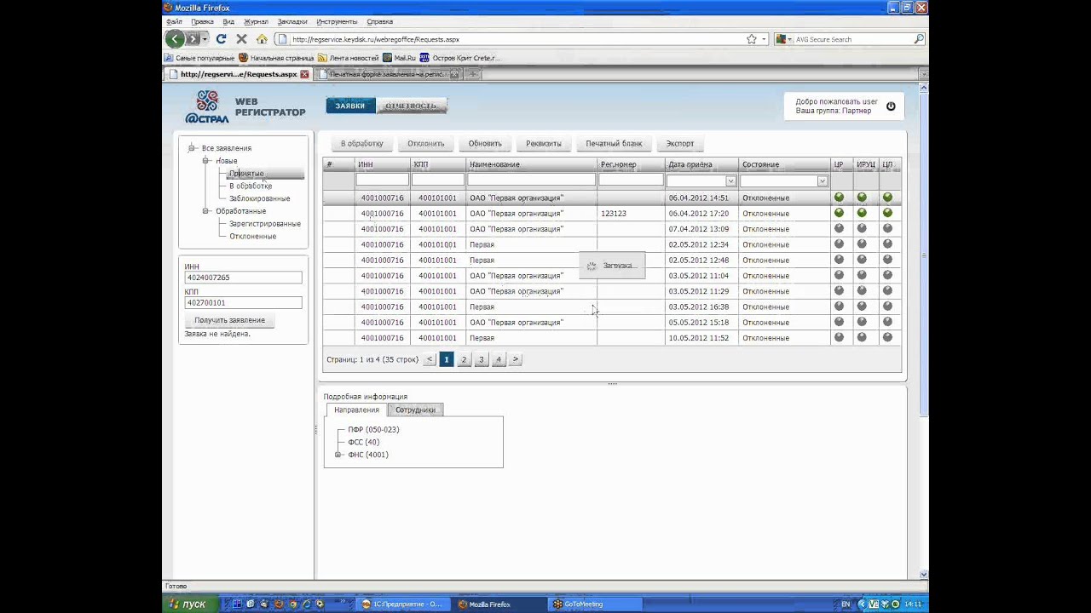The image size is (1091, 613).
Task: Open a new tab with the plus button
Action: tap(473, 74)
